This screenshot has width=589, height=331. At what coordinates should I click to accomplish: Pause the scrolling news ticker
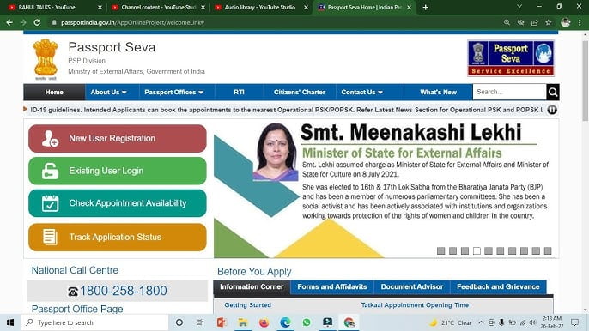(552, 110)
